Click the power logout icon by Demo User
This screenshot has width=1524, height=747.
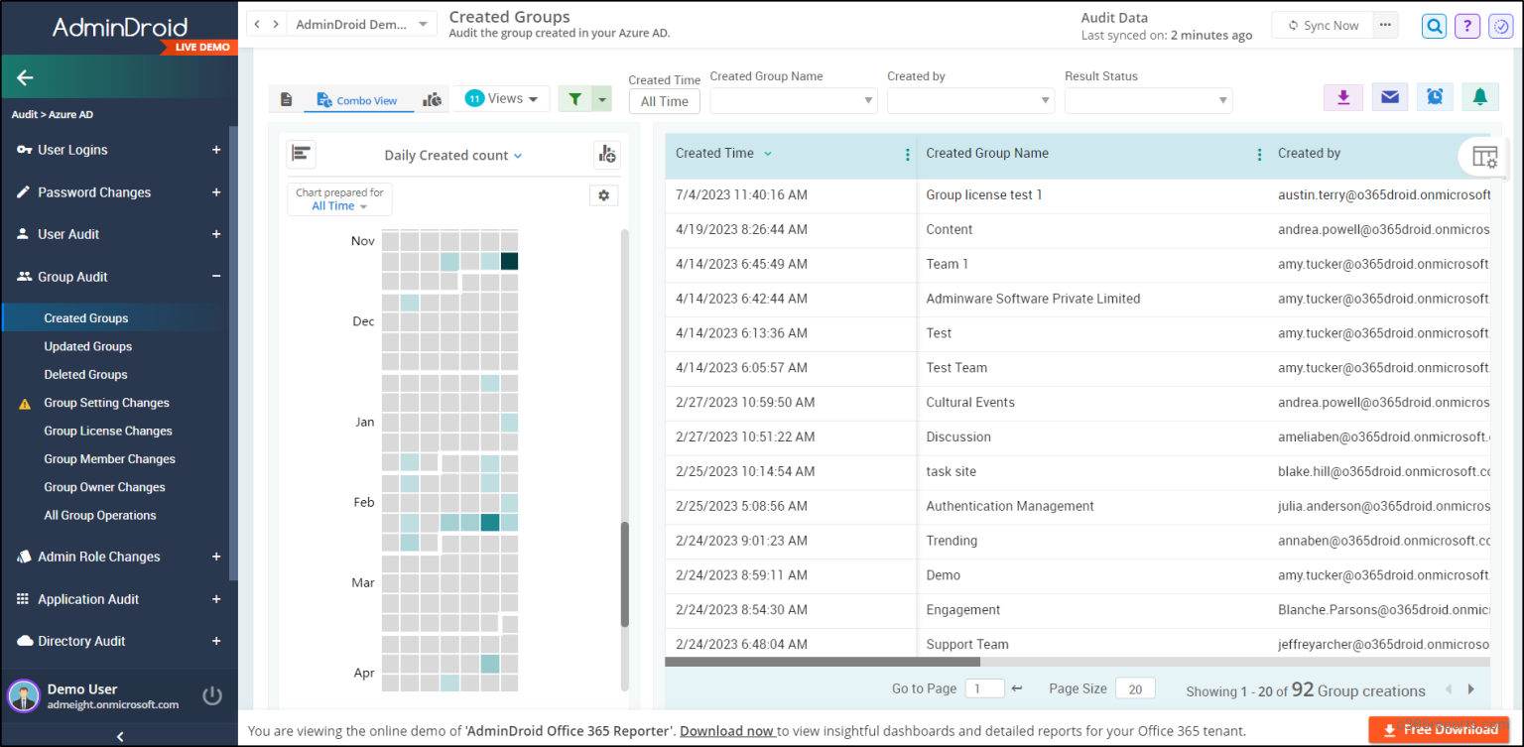pyautogui.click(x=212, y=695)
